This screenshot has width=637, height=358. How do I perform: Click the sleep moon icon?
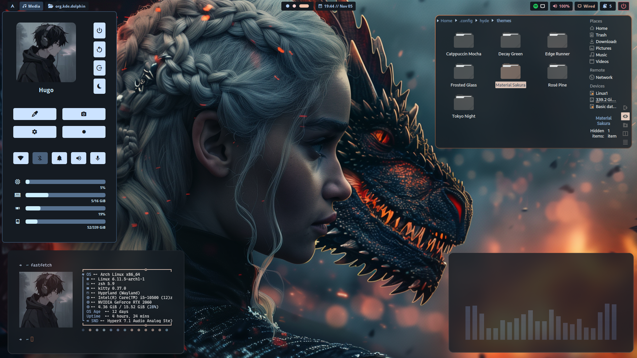pos(99,86)
